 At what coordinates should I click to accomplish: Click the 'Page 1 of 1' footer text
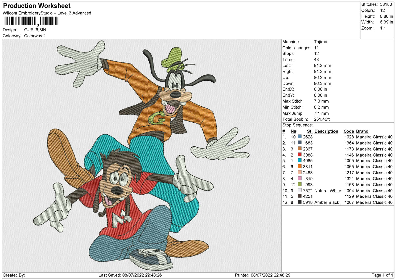(x=382, y=275)
